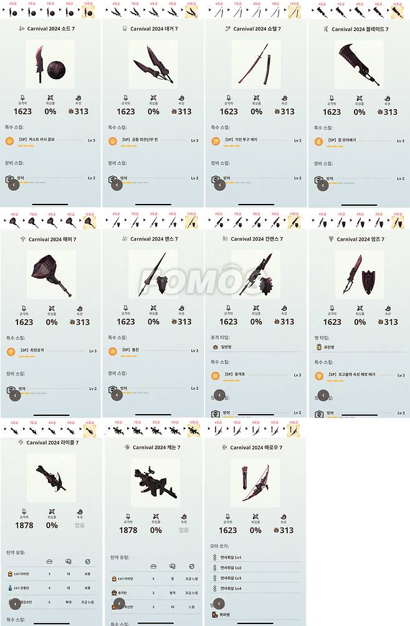410x626 pixels.
Task: Select the SP 저스트 러시 콤보 skill icon
Action: tap(9, 141)
